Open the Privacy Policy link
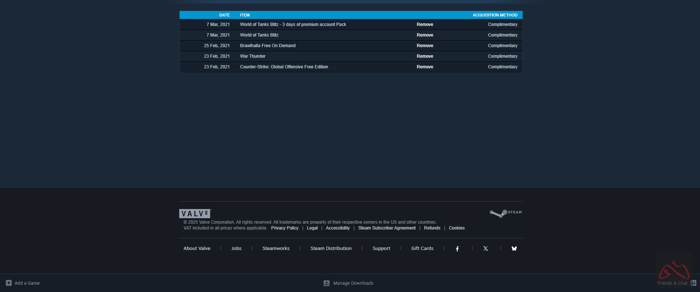This screenshot has width=700, height=292. [285, 228]
